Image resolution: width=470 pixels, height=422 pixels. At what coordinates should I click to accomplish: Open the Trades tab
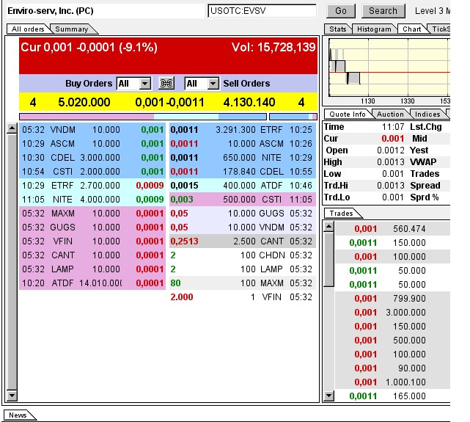point(341,214)
